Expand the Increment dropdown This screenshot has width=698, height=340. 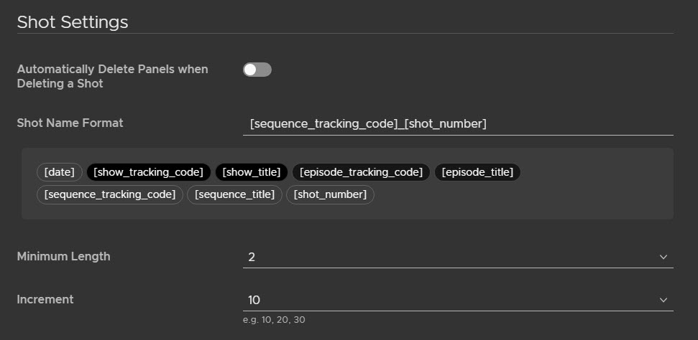[x=458, y=300]
